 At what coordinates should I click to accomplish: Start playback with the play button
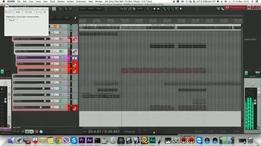pyautogui.click(x=27, y=131)
